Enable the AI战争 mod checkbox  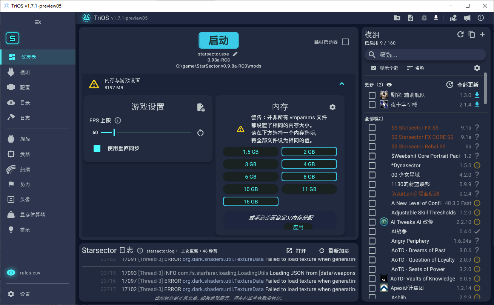tap(372, 231)
